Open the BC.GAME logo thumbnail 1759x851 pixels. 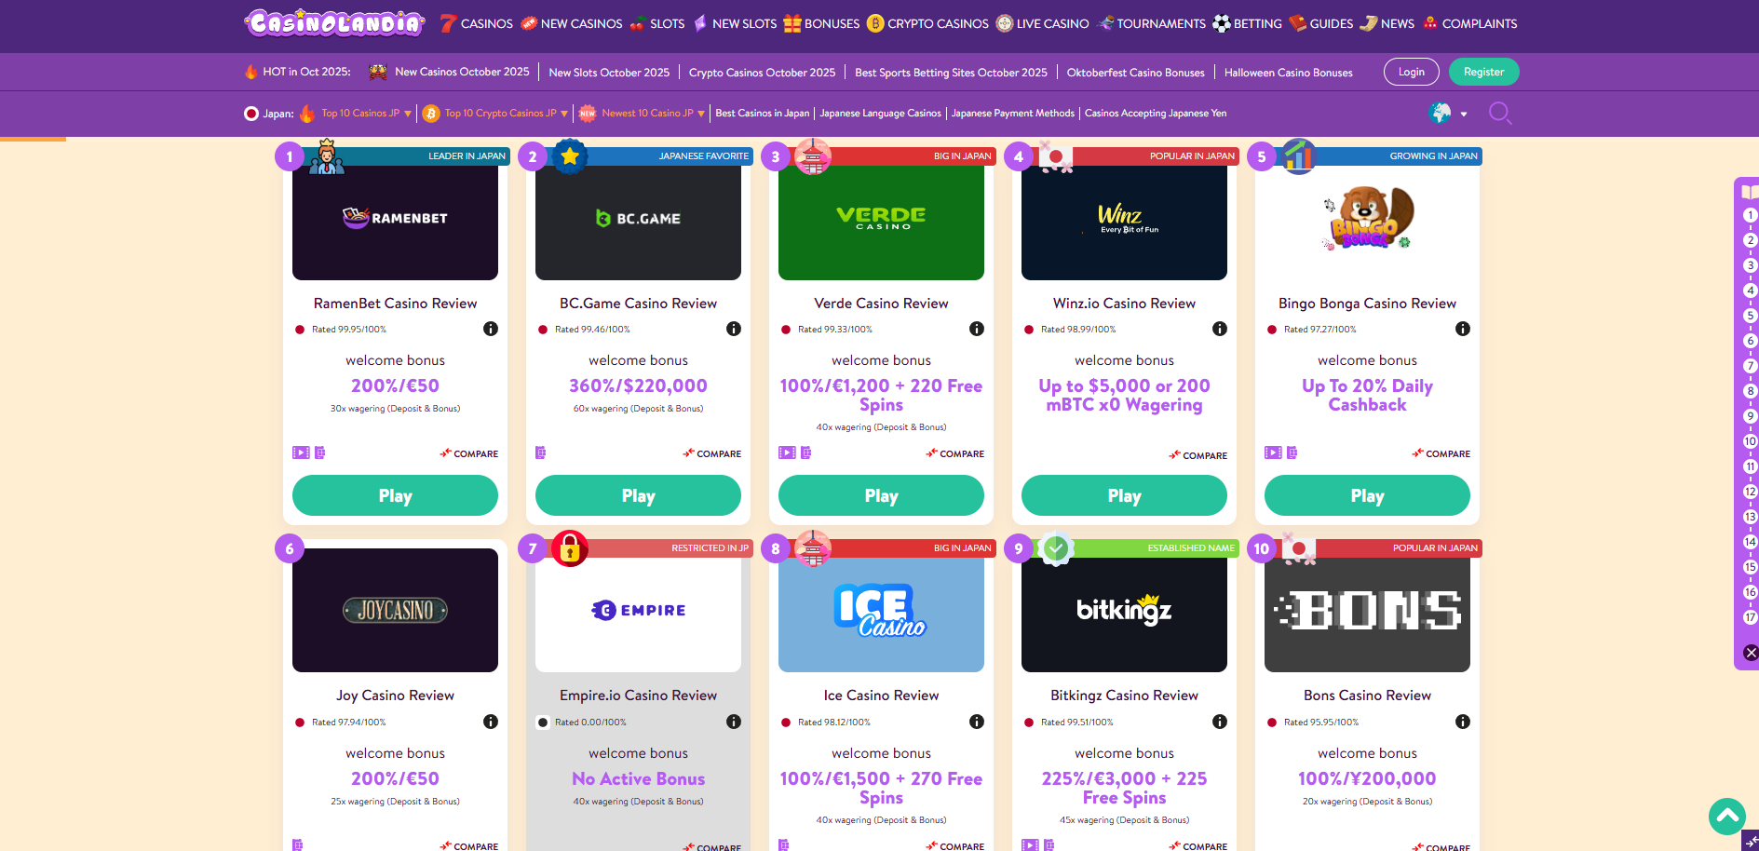coord(638,219)
